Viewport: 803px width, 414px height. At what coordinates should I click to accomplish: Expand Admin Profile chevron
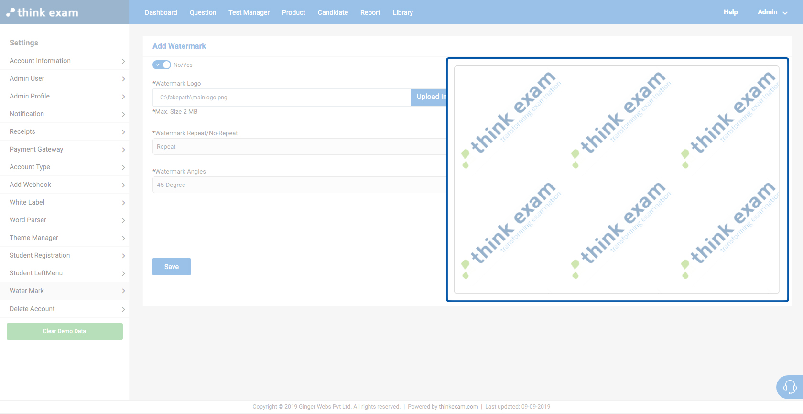pos(123,97)
